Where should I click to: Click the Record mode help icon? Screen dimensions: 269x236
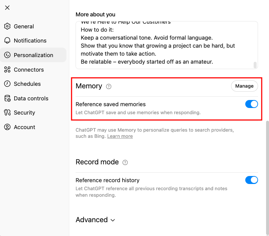125,163
